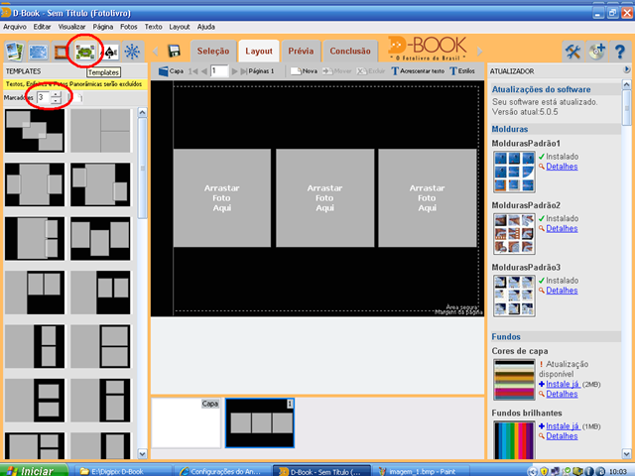Open Estilos text styles
This screenshot has height=476, width=635.
click(x=462, y=71)
